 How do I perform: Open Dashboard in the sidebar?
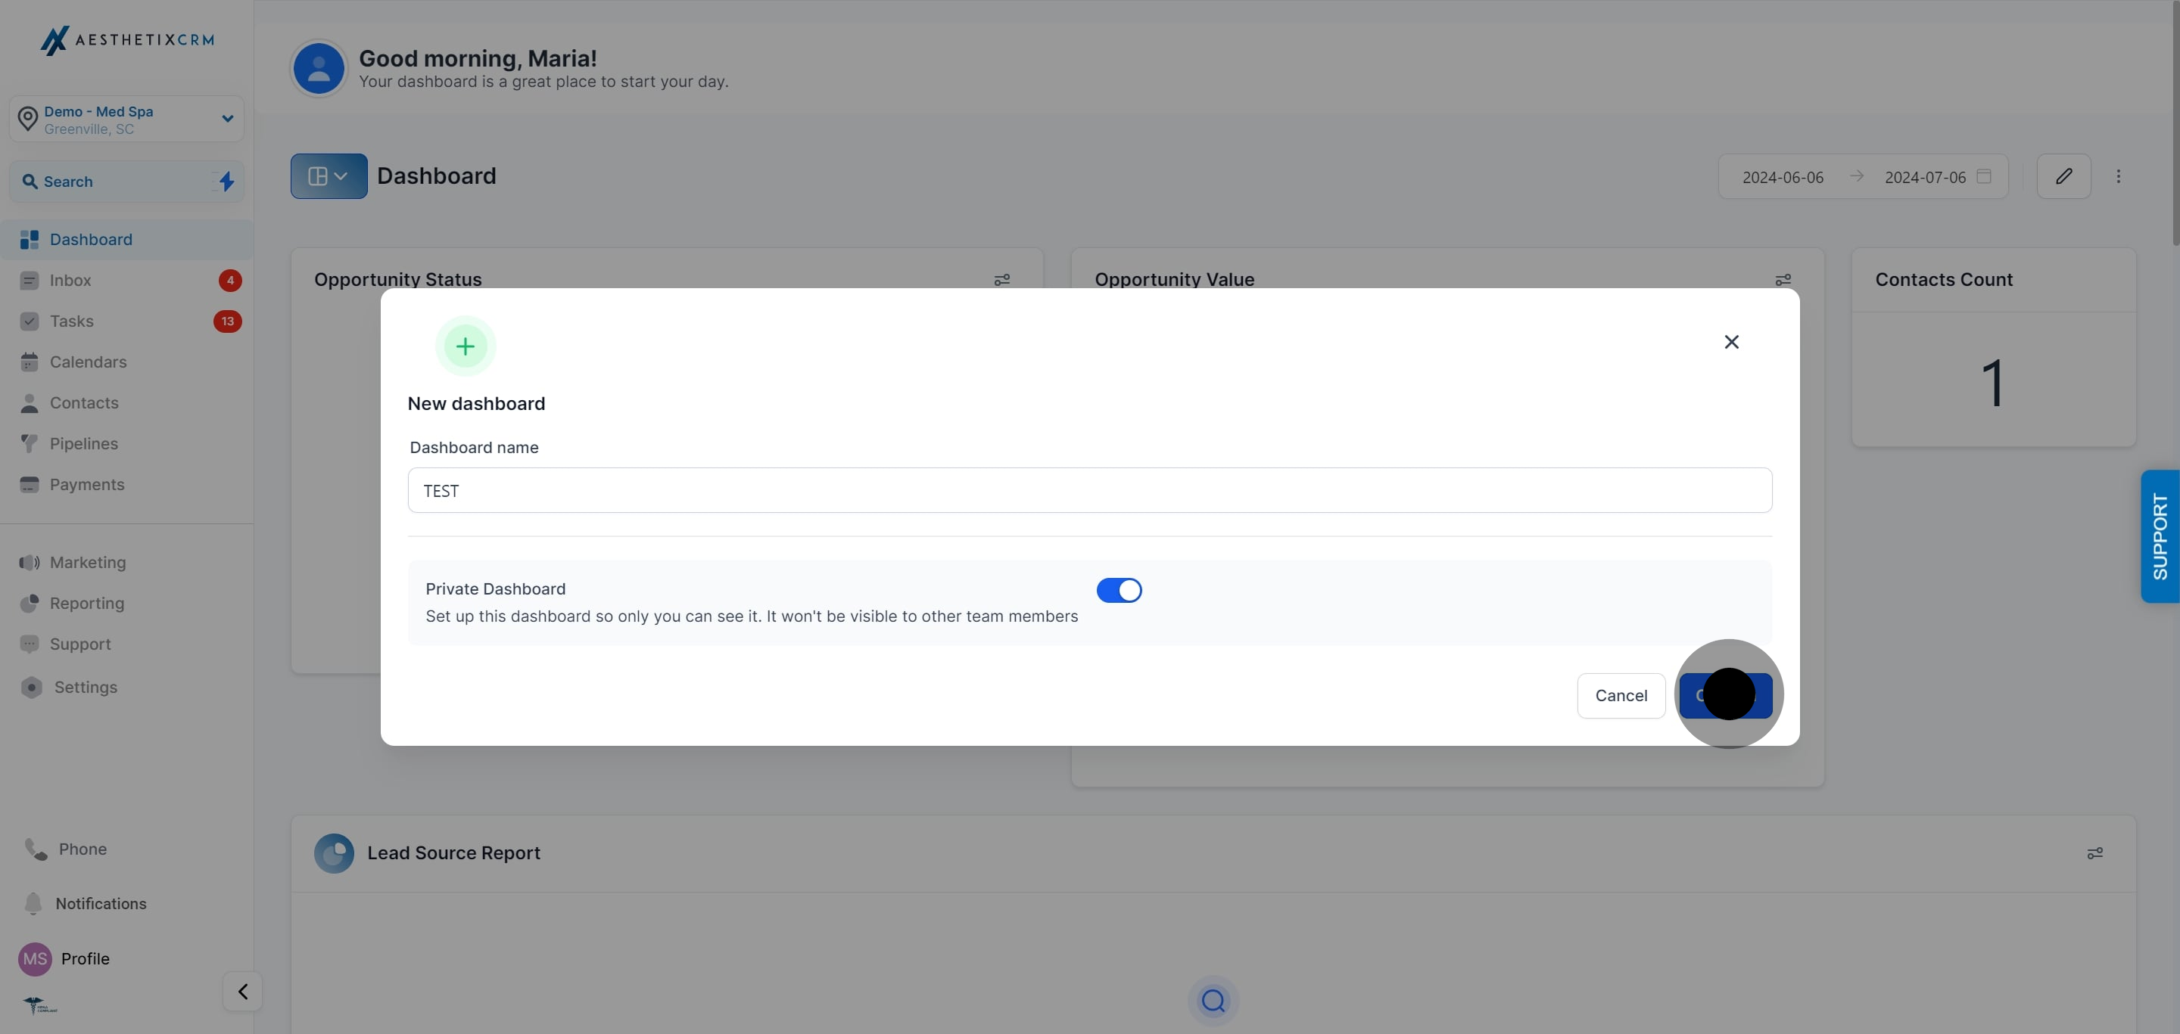[x=127, y=239]
